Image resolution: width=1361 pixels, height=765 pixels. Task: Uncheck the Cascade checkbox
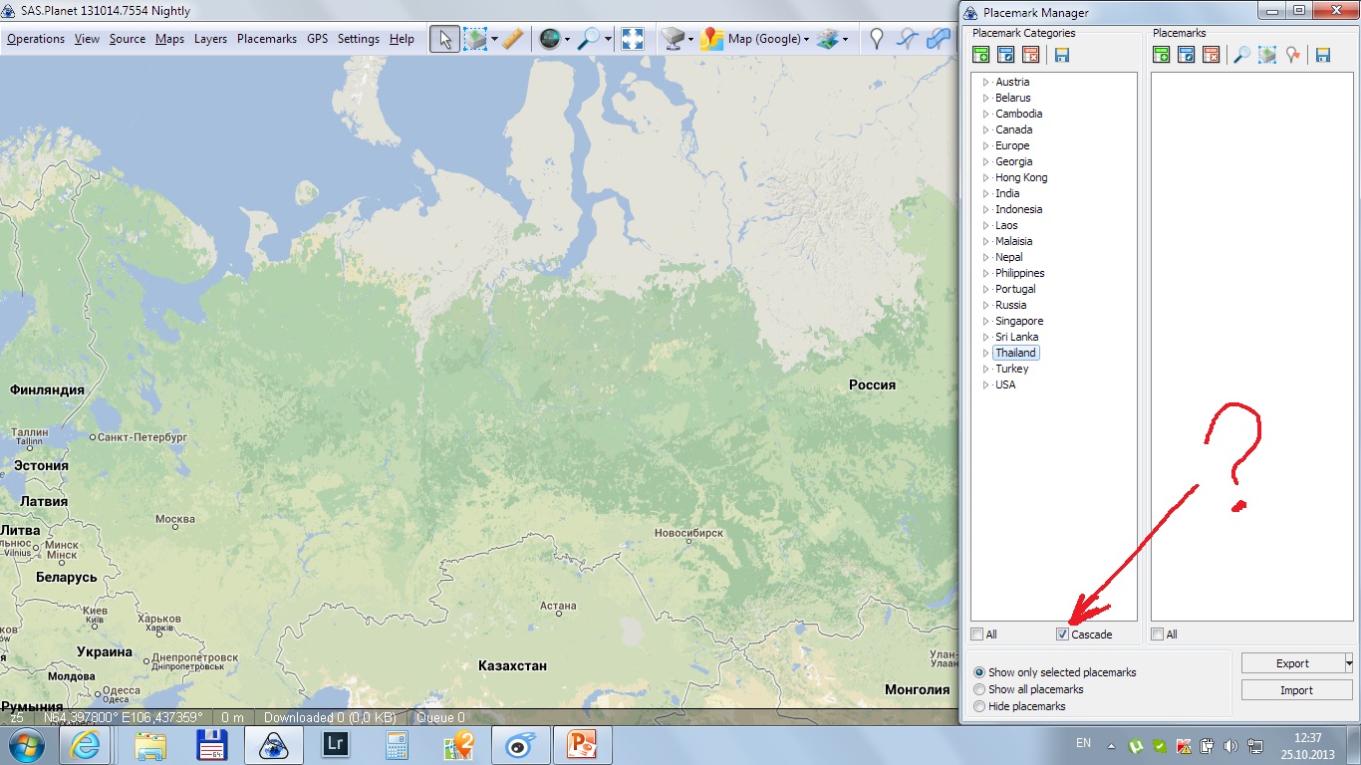pyautogui.click(x=1063, y=635)
